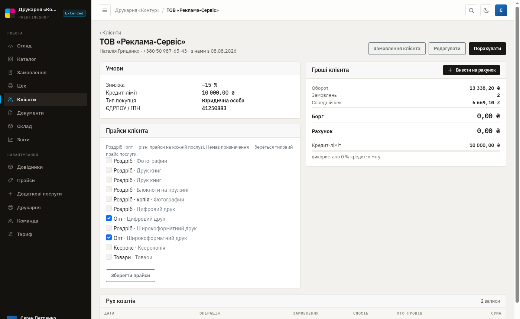Image resolution: width=520 pixels, height=319 pixels.
Task: Click the Звіти chart icon in the sidebar
Action: 10,140
